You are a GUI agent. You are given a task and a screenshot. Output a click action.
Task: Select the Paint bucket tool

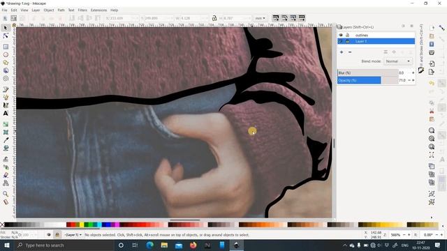tap(6, 148)
